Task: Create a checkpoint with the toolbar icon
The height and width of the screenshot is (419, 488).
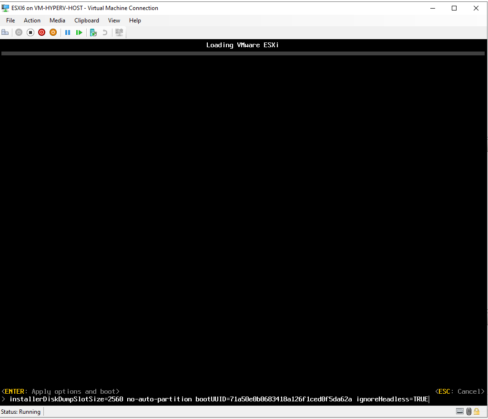Action: 93,32
